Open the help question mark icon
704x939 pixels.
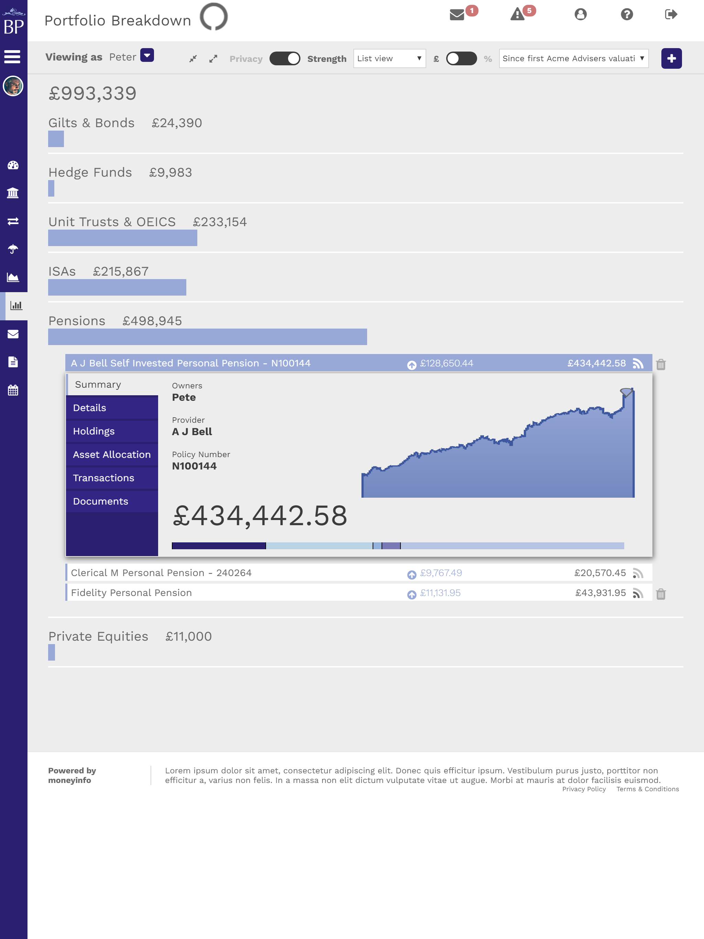coord(627,14)
